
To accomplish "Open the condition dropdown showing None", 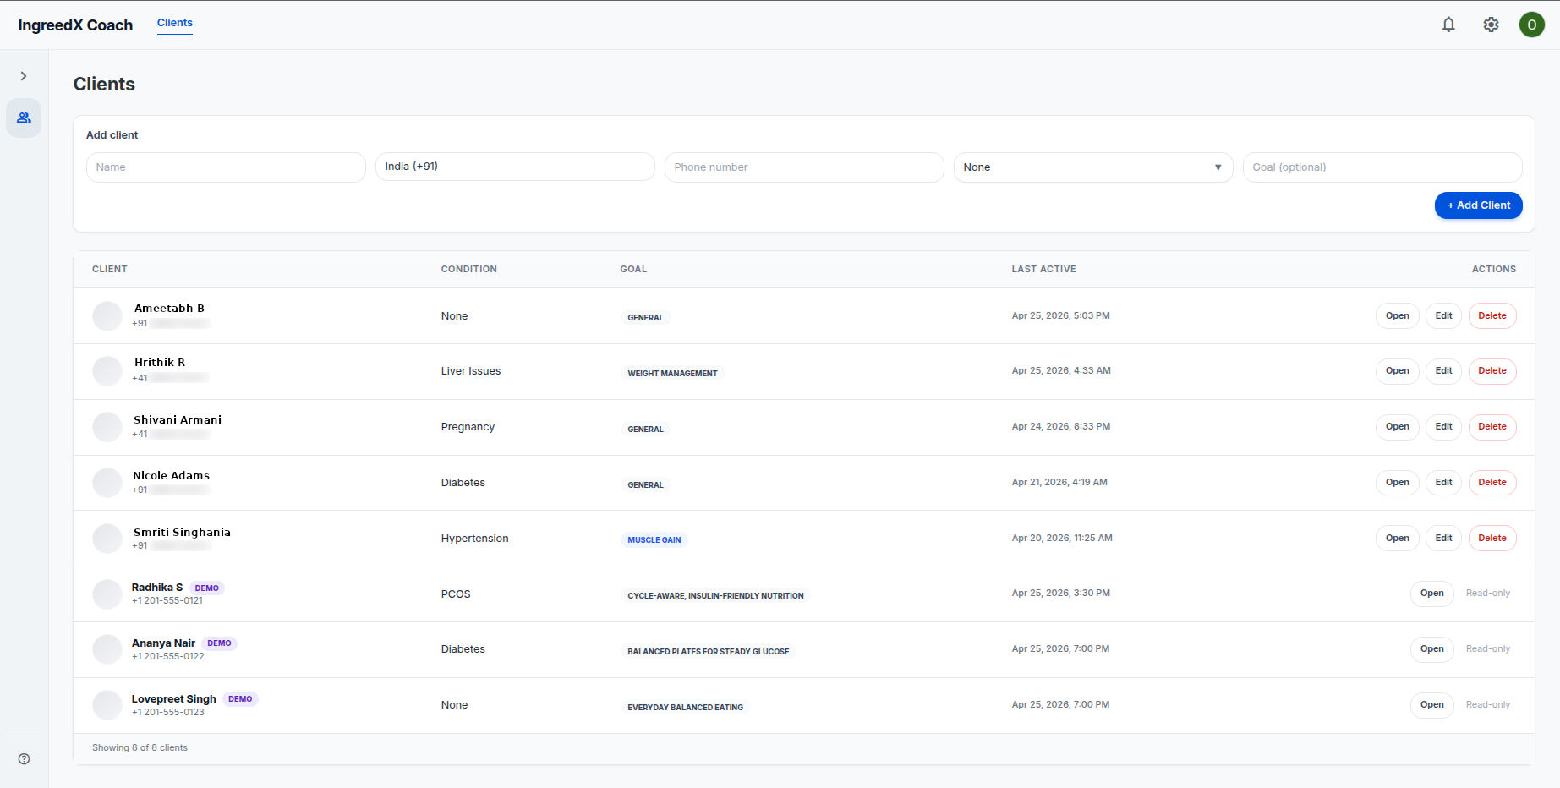I will (1093, 167).
